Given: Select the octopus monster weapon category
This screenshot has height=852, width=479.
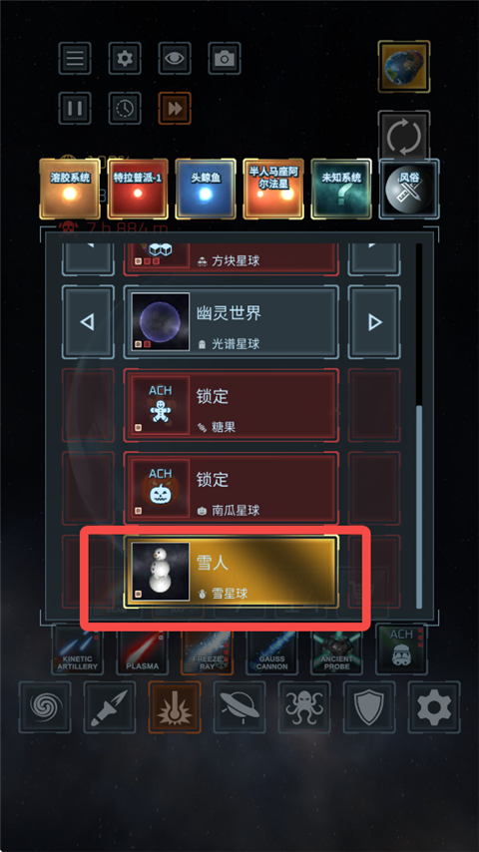Looking at the screenshot, I should [304, 707].
